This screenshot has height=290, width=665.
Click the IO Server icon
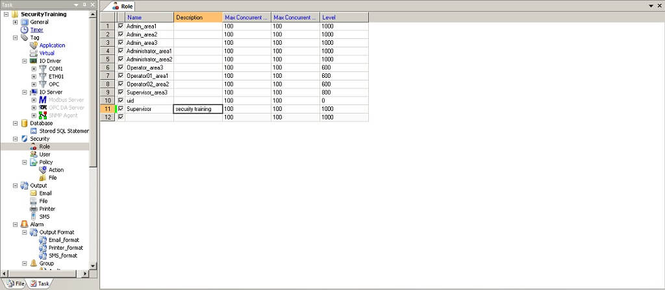pos(34,92)
